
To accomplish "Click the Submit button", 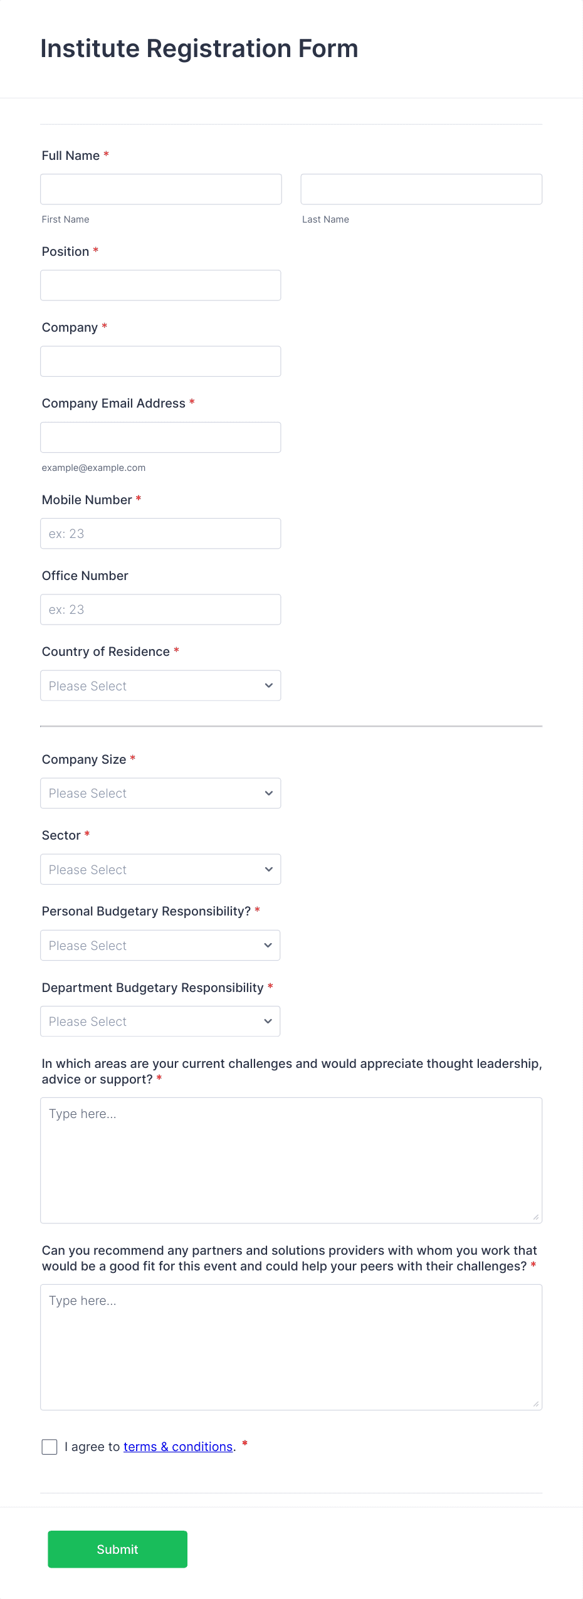I will (117, 1549).
